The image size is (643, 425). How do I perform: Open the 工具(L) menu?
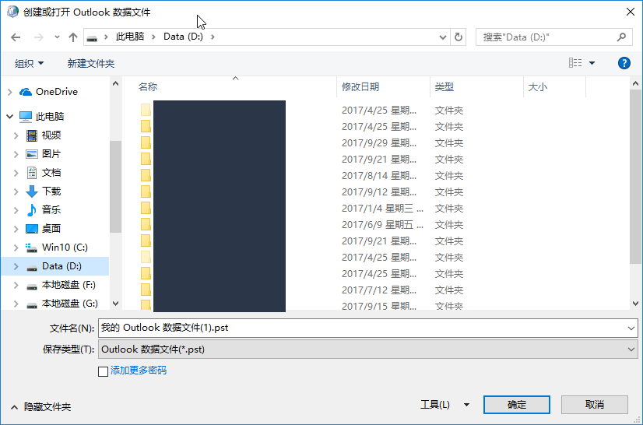pos(444,405)
